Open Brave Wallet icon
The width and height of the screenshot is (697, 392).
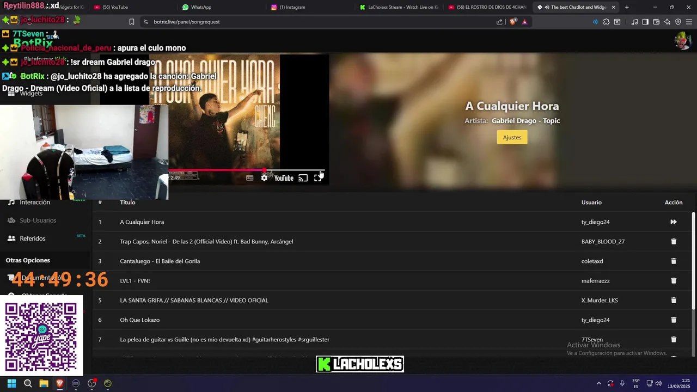pos(656,22)
